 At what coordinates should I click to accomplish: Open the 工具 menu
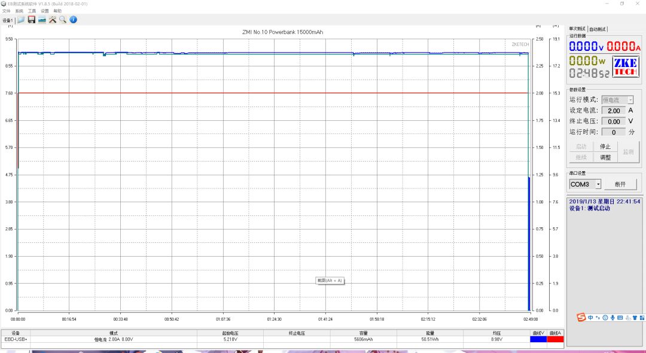[32, 11]
